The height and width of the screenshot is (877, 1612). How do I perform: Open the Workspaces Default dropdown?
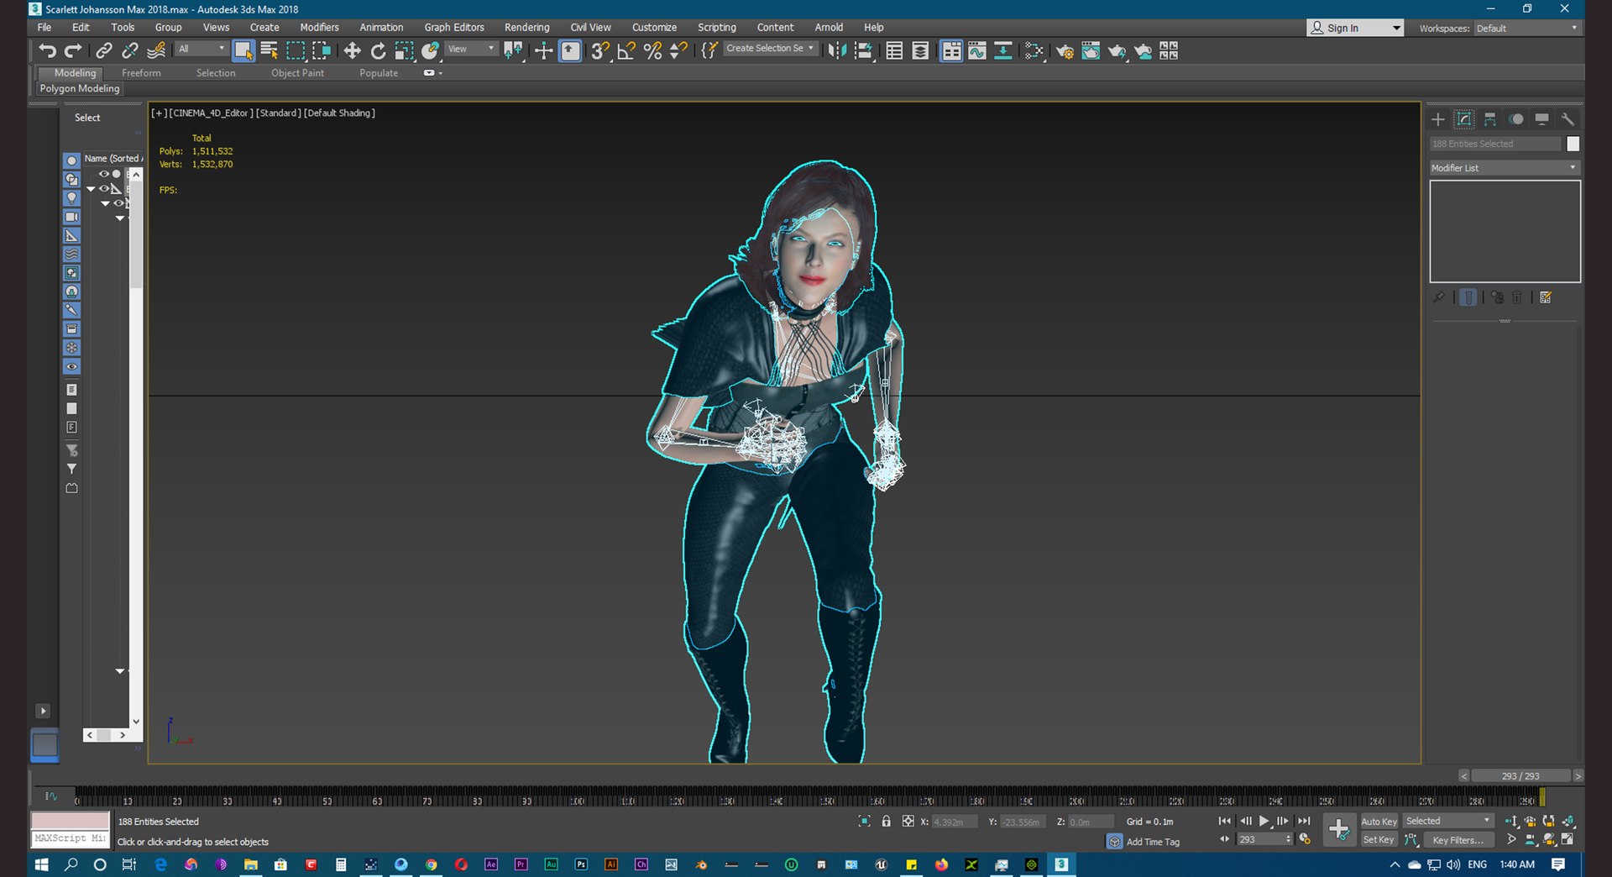tap(1526, 28)
